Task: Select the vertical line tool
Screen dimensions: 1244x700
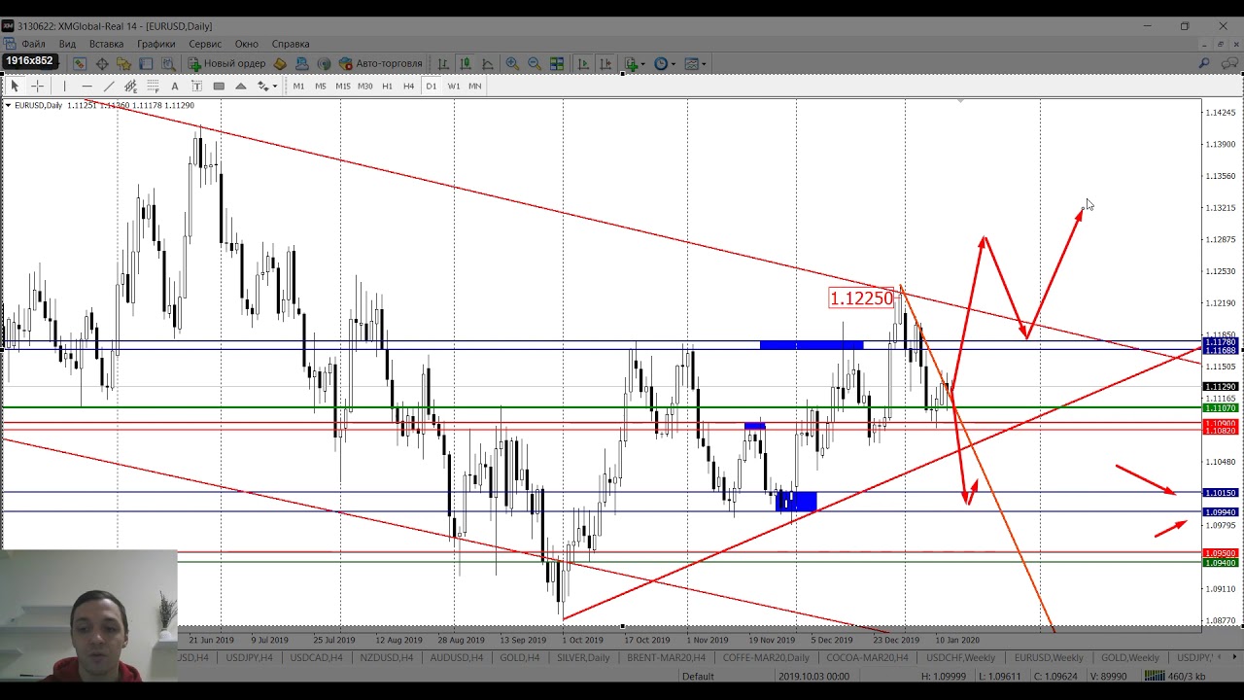Action: pyautogui.click(x=64, y=86)
